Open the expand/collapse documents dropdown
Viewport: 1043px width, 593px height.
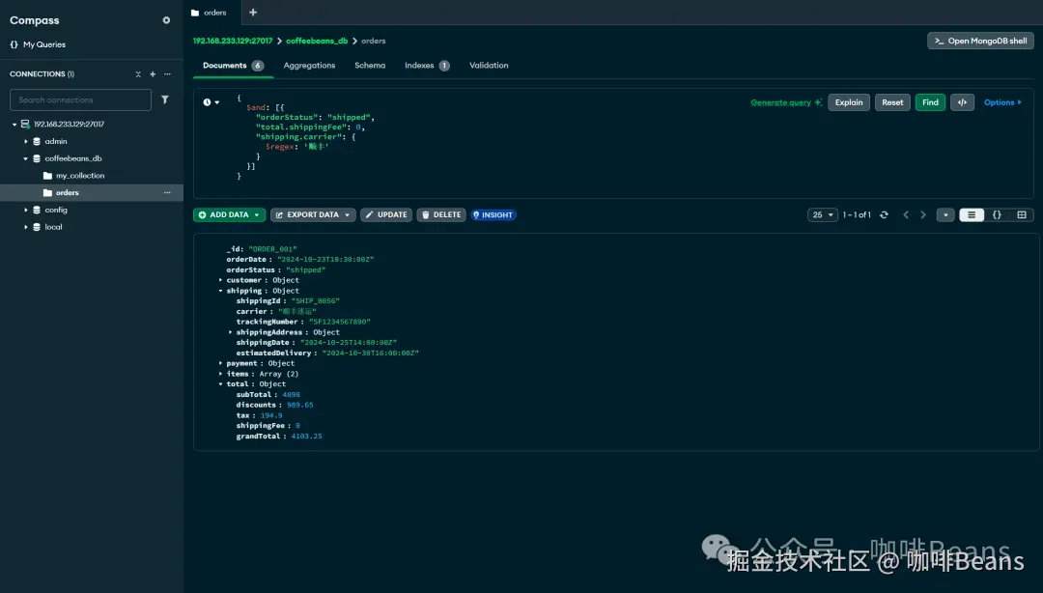click(x=945, y=215)
